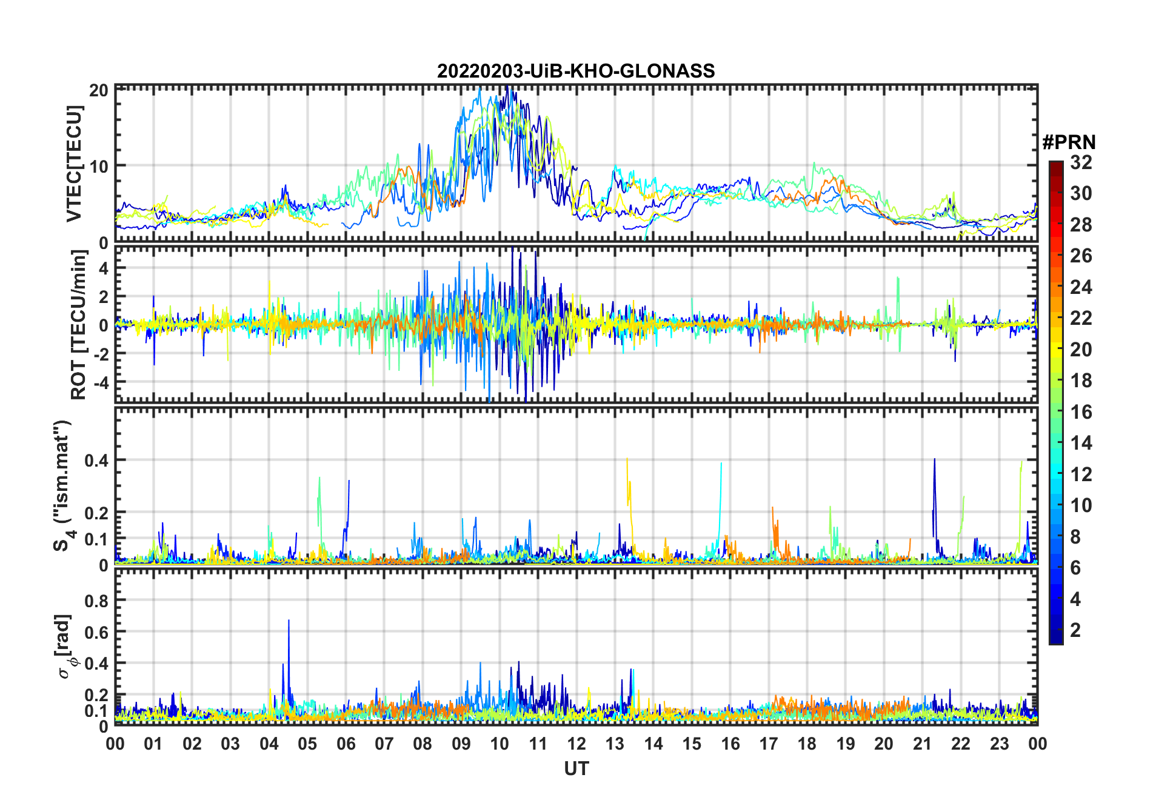Select the UT x-axis label
Screen dimensions: 1153x806
coord(576,768)
